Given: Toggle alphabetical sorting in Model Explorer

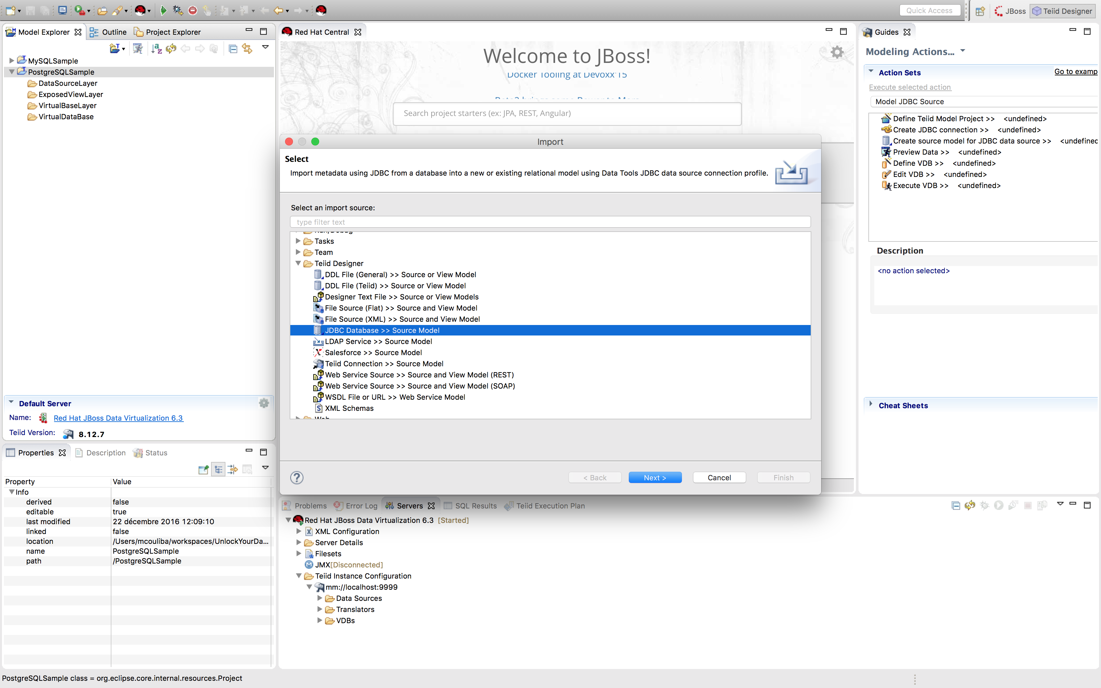Looking at the screenshot, I should [x=157, y=49].
